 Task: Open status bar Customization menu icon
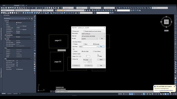pos(176,94)
